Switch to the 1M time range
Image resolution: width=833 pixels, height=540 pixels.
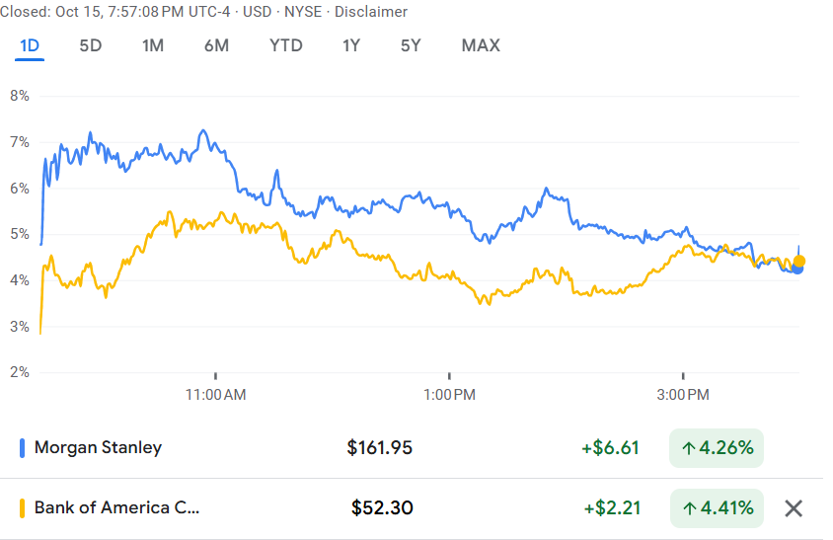153,45
